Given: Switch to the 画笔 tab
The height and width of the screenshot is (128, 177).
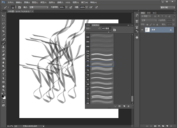Looking at the screenshot, I should (88, 25).
